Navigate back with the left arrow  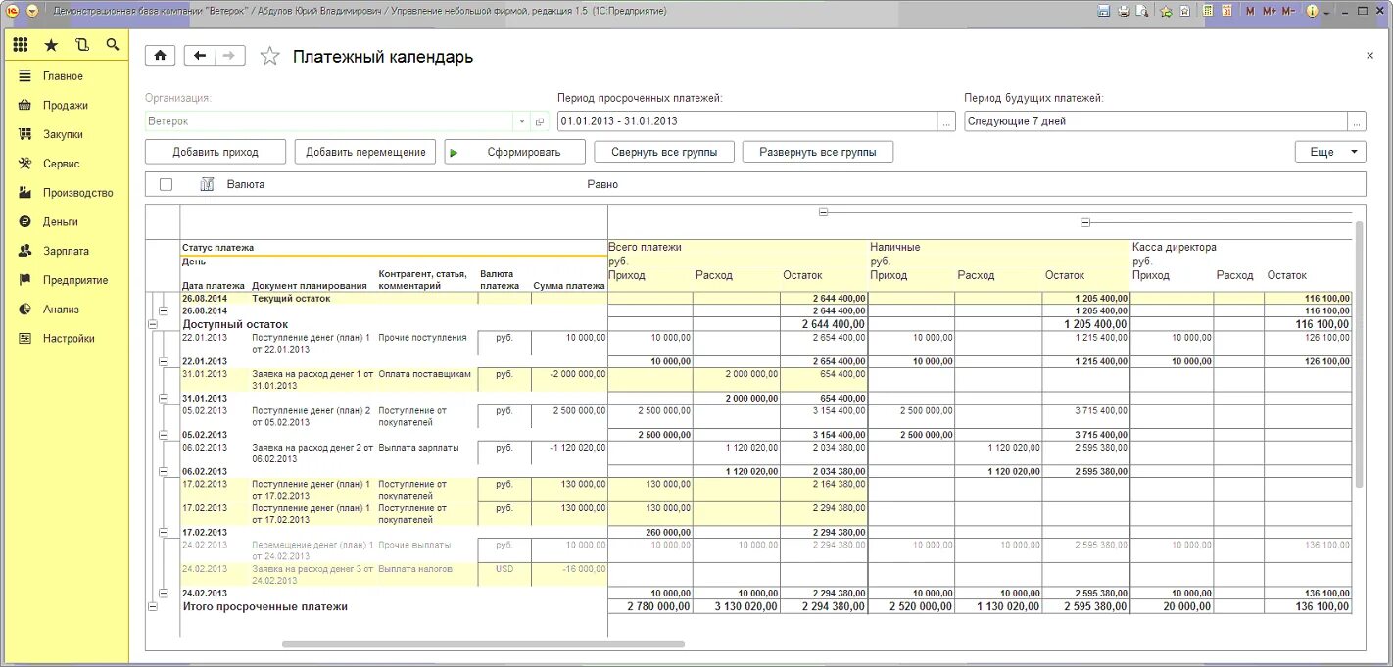tap(200, 56)
